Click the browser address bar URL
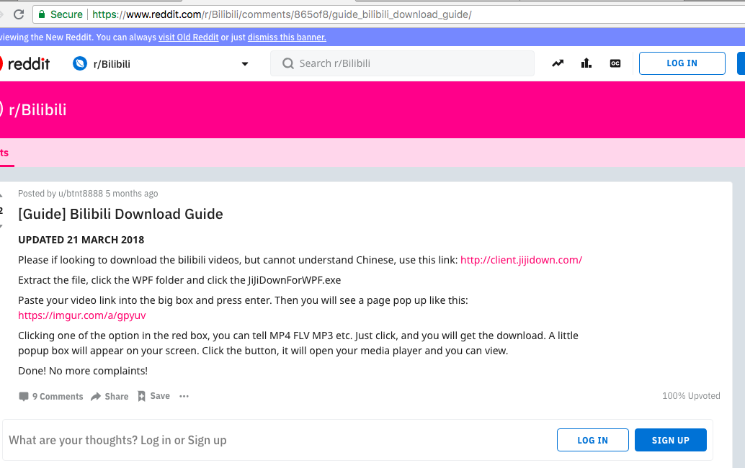The width and height of the screenshot is (745, 468). pos(282,14)
